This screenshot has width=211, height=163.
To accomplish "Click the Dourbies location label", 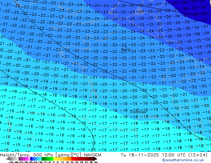I will [x=138, y=112].
